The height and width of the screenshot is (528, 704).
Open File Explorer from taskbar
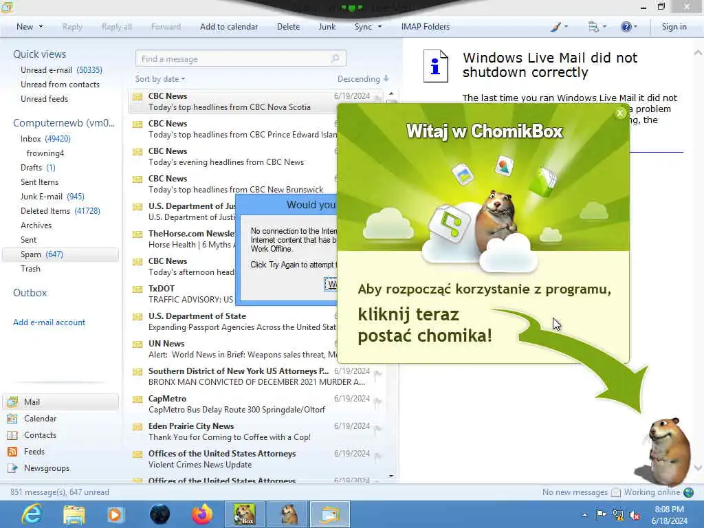[x=74, y=514]
